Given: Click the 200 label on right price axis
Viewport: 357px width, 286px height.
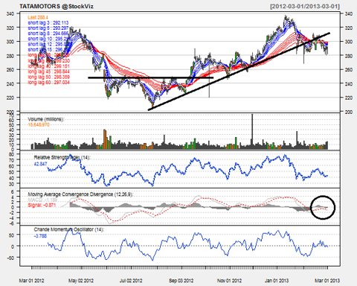Looking at the screenshot, I should tap(349, 112).
